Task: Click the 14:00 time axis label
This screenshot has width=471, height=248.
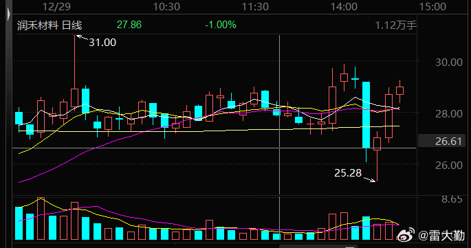Action: pos(344,7)
